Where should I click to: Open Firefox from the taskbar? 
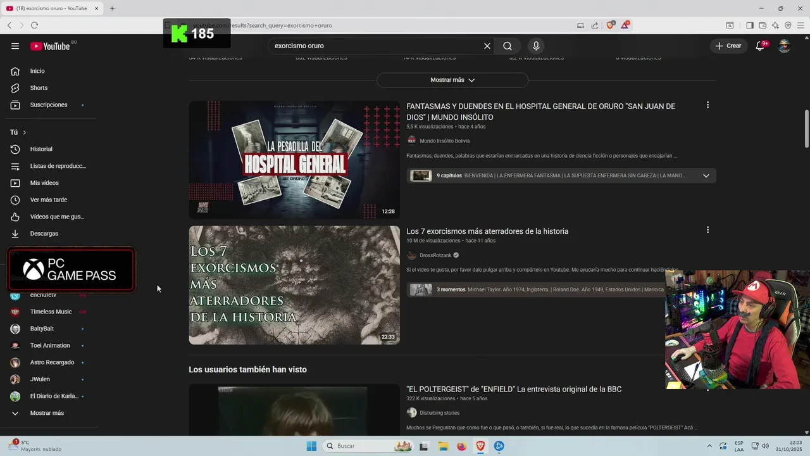[x=461, y=446]
